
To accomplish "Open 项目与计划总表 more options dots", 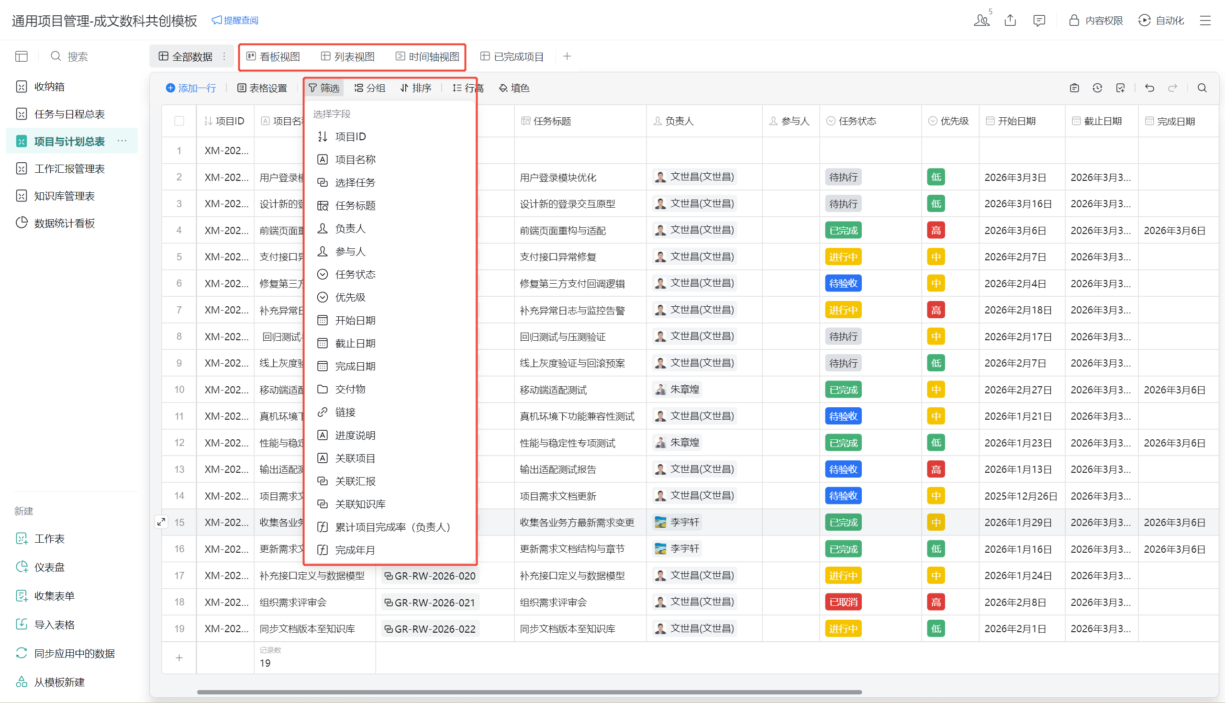I will tap(122, 141).
